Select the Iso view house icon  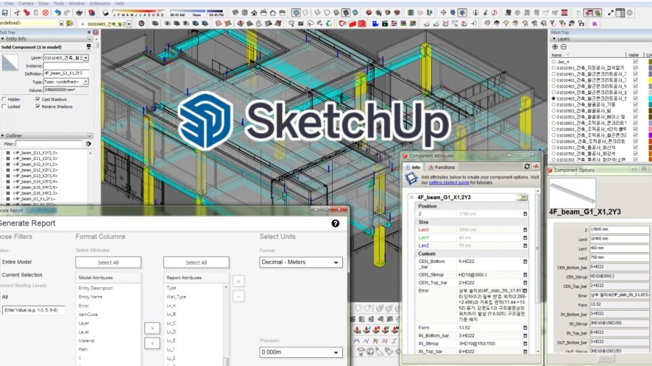pos(236,13)
